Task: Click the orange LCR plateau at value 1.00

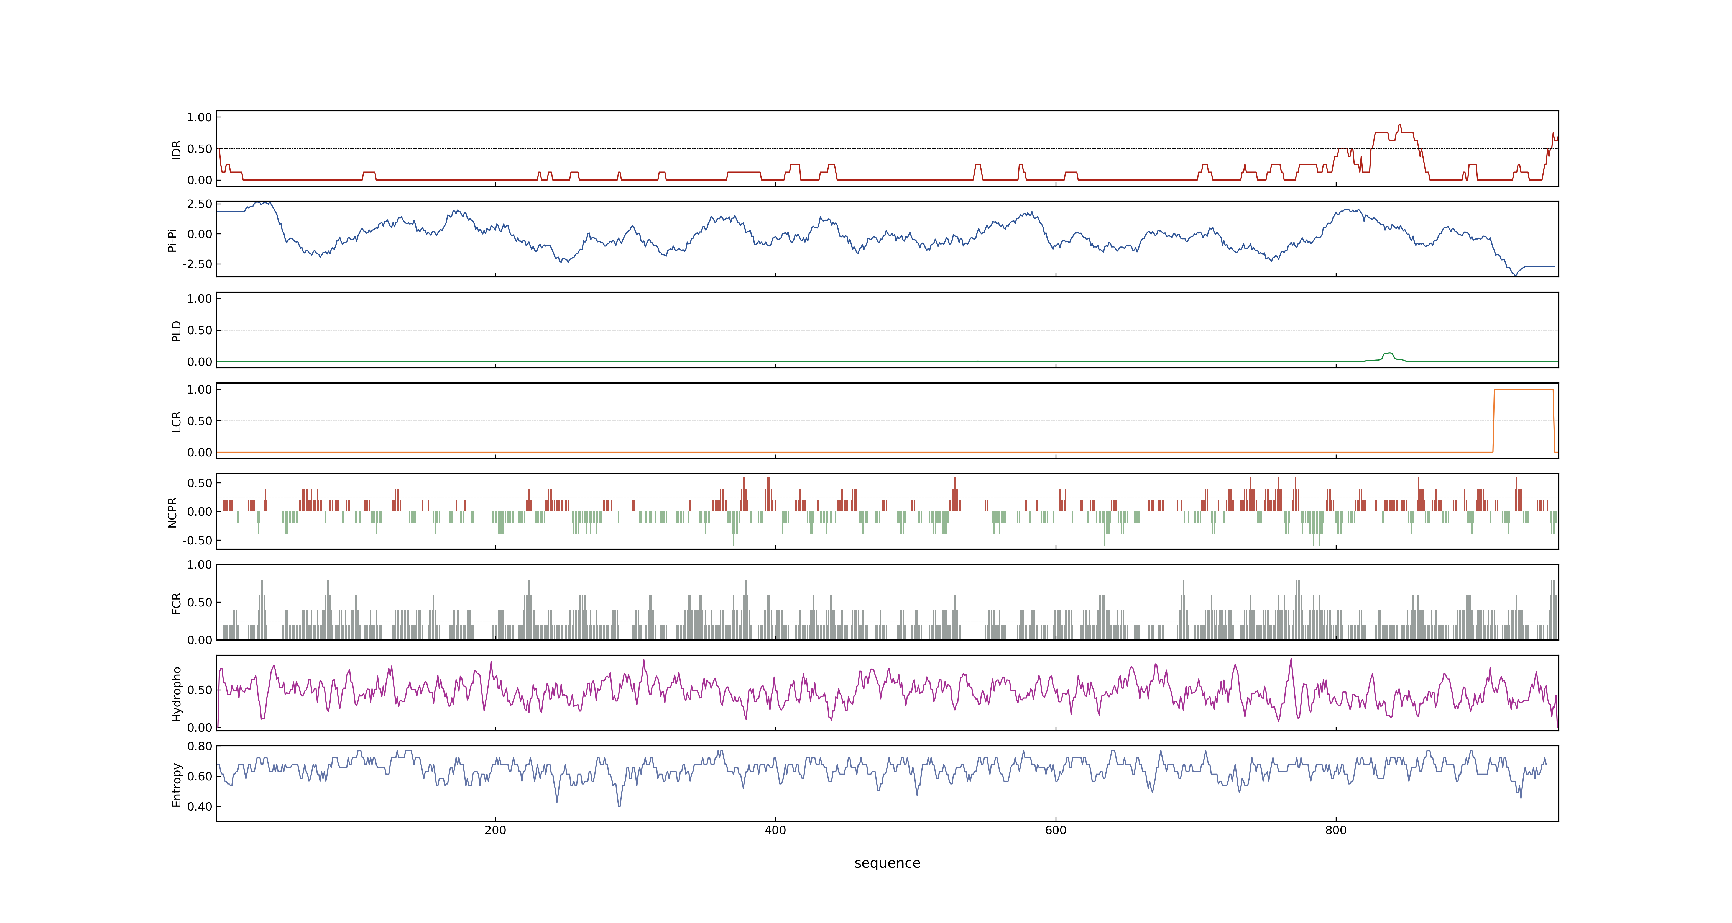Action: (1524, 390)
